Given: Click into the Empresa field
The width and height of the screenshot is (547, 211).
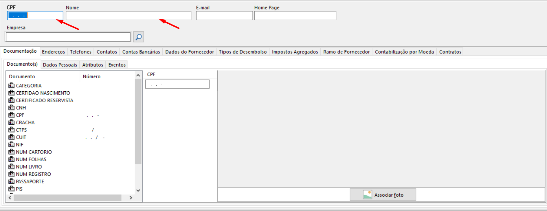Looking at the screenshot, I should click(68, 37).
